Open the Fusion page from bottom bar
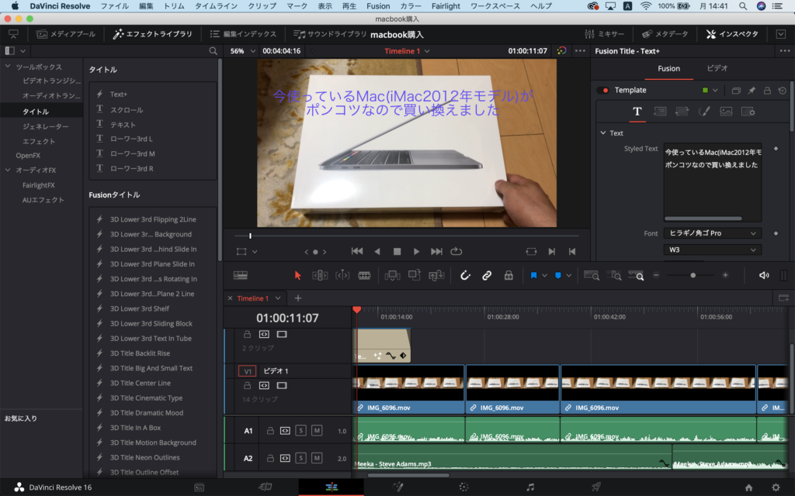The height and width of the screenshot is (496, 795). pos(397,487)
